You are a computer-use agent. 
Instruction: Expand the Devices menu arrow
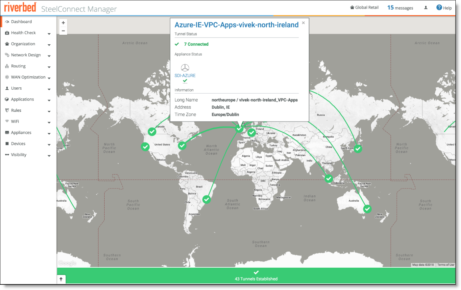[x=49, y=145]
